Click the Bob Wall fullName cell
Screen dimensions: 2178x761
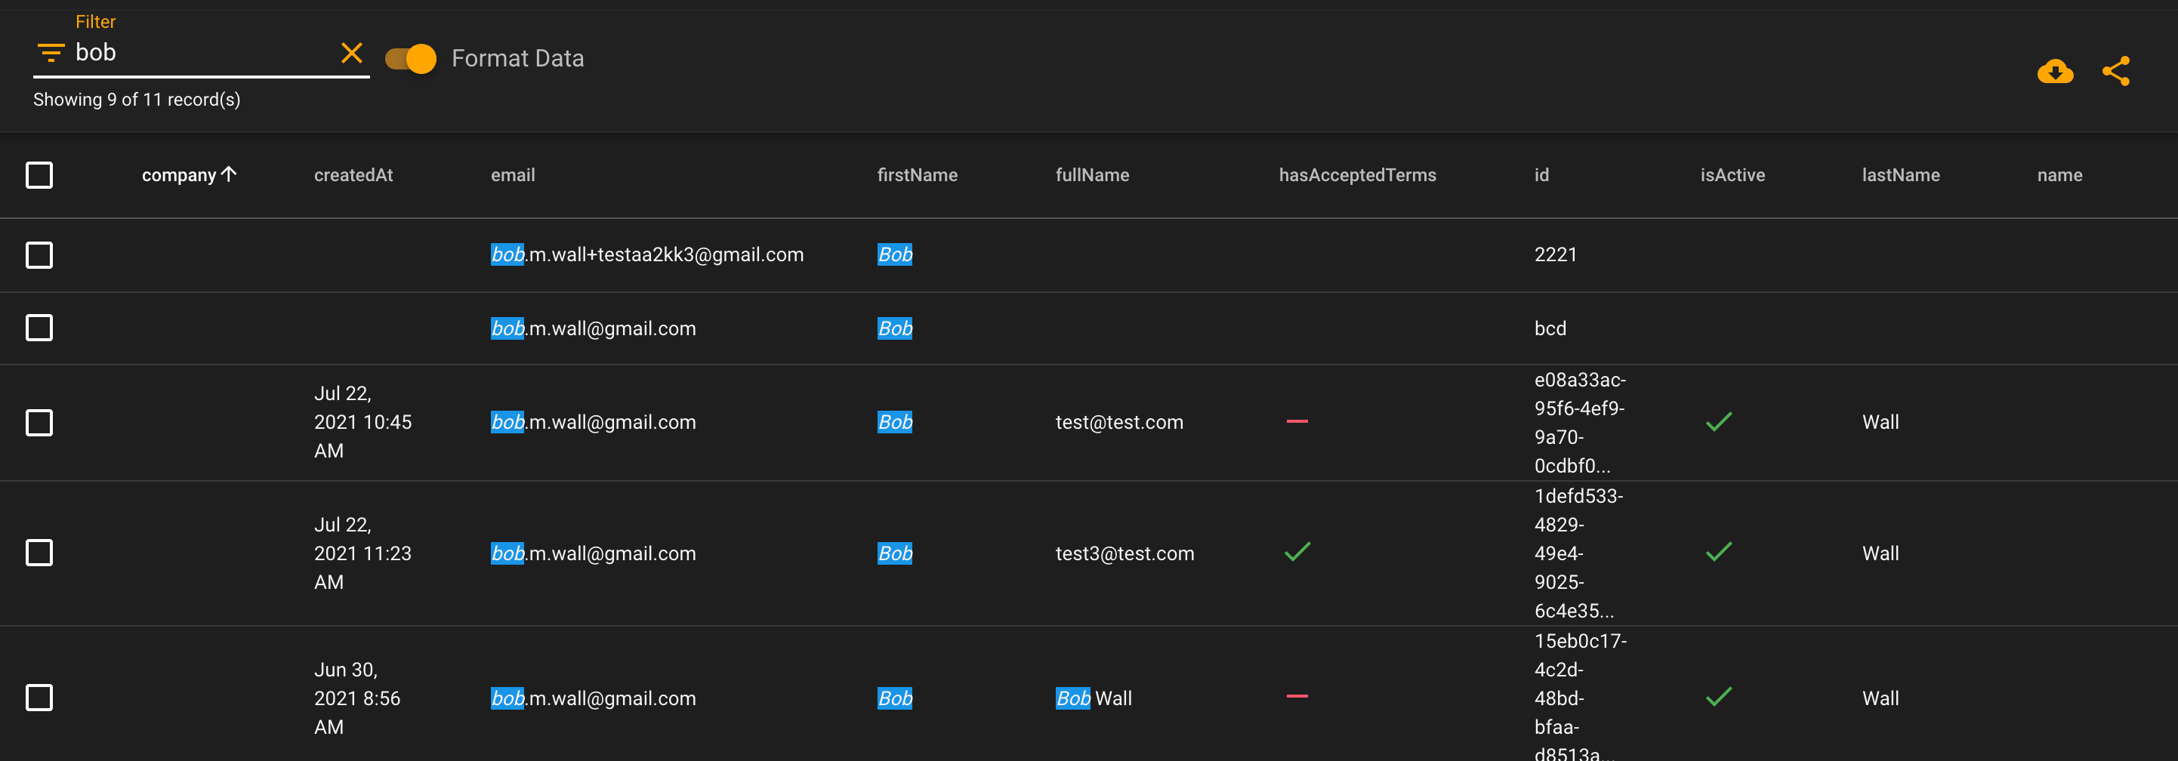pyautogui.click(x=1094, y=698)
